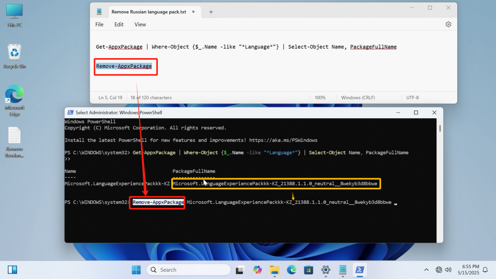Image resolution: width=496 pixels, height=279 pixels.
Task: Click the 100% zoom level in status bar
Action: 320,98
